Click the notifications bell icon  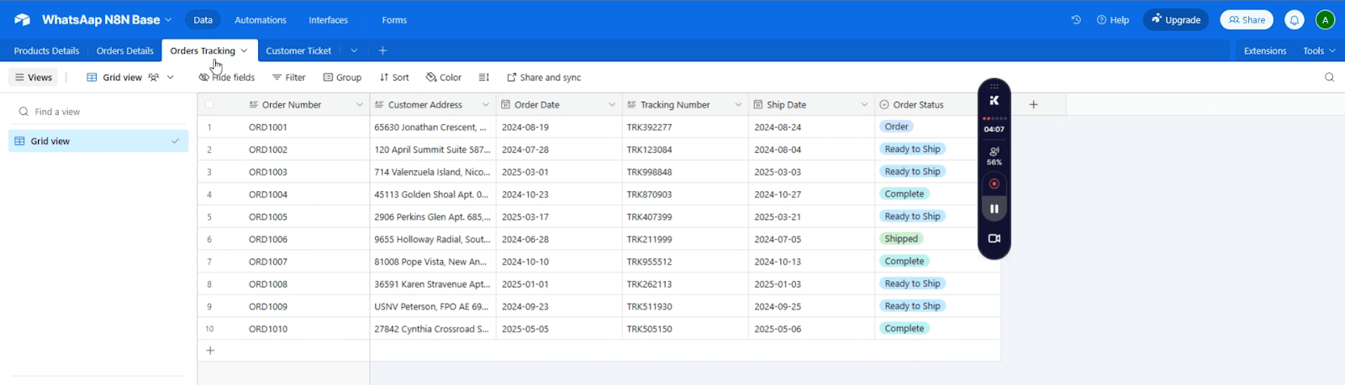click(x=1295, y=20)
